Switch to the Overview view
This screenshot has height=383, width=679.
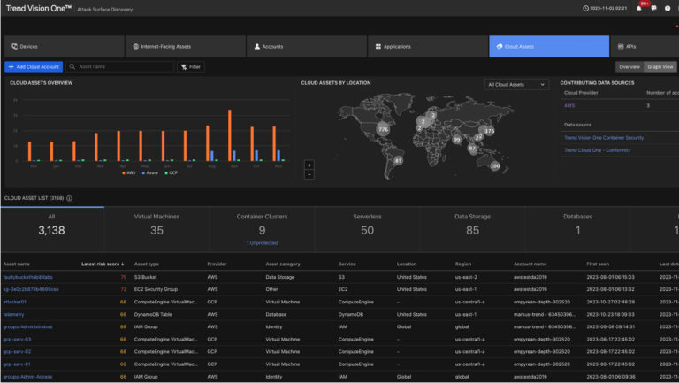(x=629, y=66)
